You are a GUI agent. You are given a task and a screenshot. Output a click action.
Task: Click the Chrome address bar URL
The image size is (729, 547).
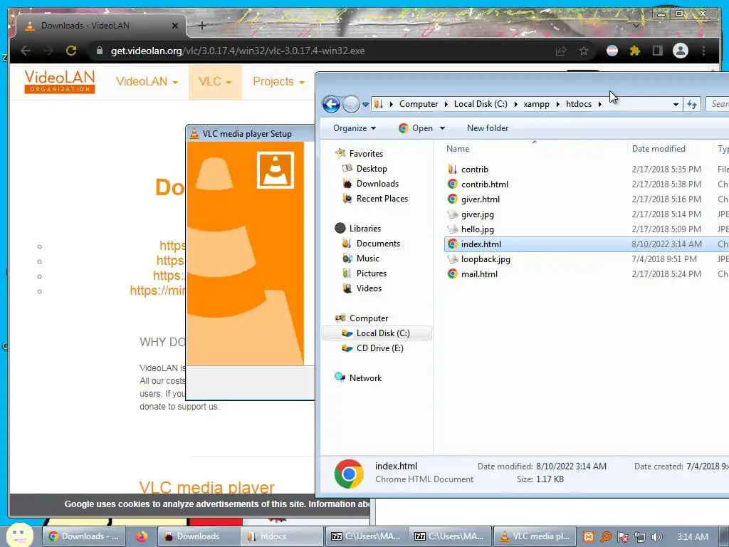(238, 51)
